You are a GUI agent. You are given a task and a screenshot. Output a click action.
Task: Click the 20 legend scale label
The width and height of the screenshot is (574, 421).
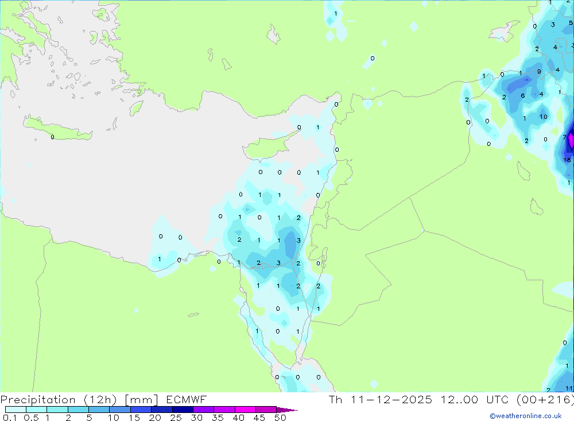(155, 418)
